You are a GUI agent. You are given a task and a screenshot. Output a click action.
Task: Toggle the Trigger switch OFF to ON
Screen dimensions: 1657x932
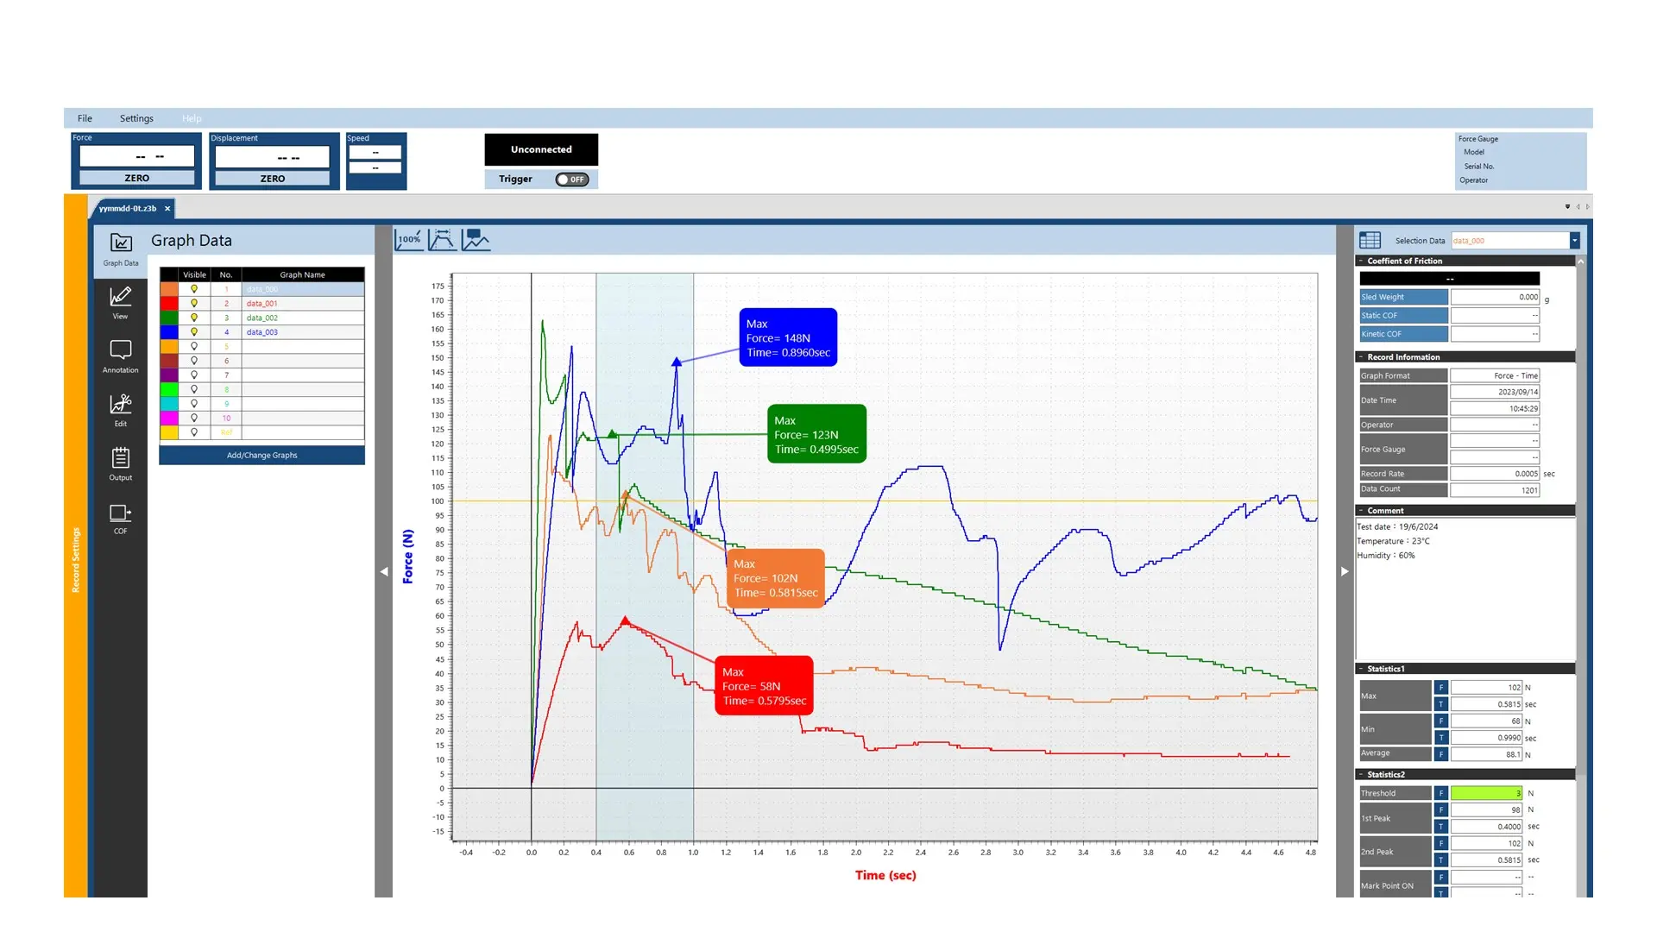point(570,179)
